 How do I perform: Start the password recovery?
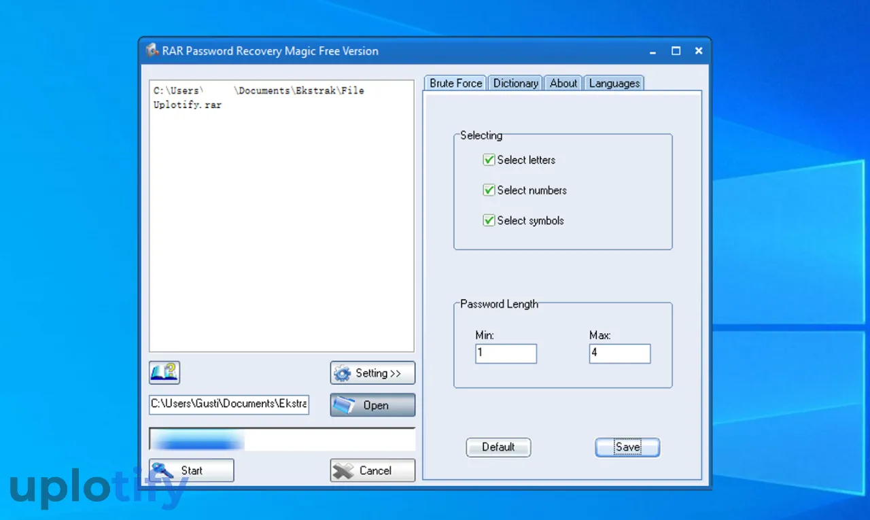(x=192, y=470)
